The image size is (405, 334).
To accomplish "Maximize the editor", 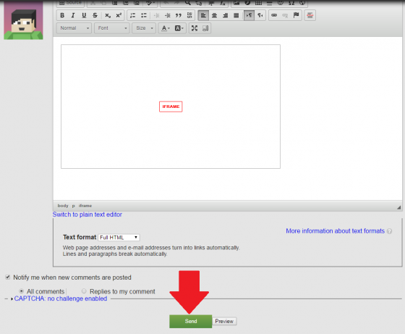I will tap(195, 28).
